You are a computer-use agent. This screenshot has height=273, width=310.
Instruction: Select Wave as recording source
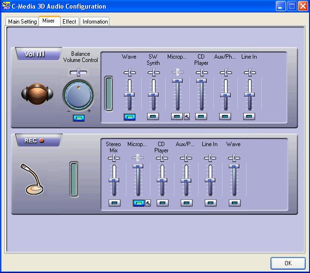pyautogui.click(x=235, y=203)
